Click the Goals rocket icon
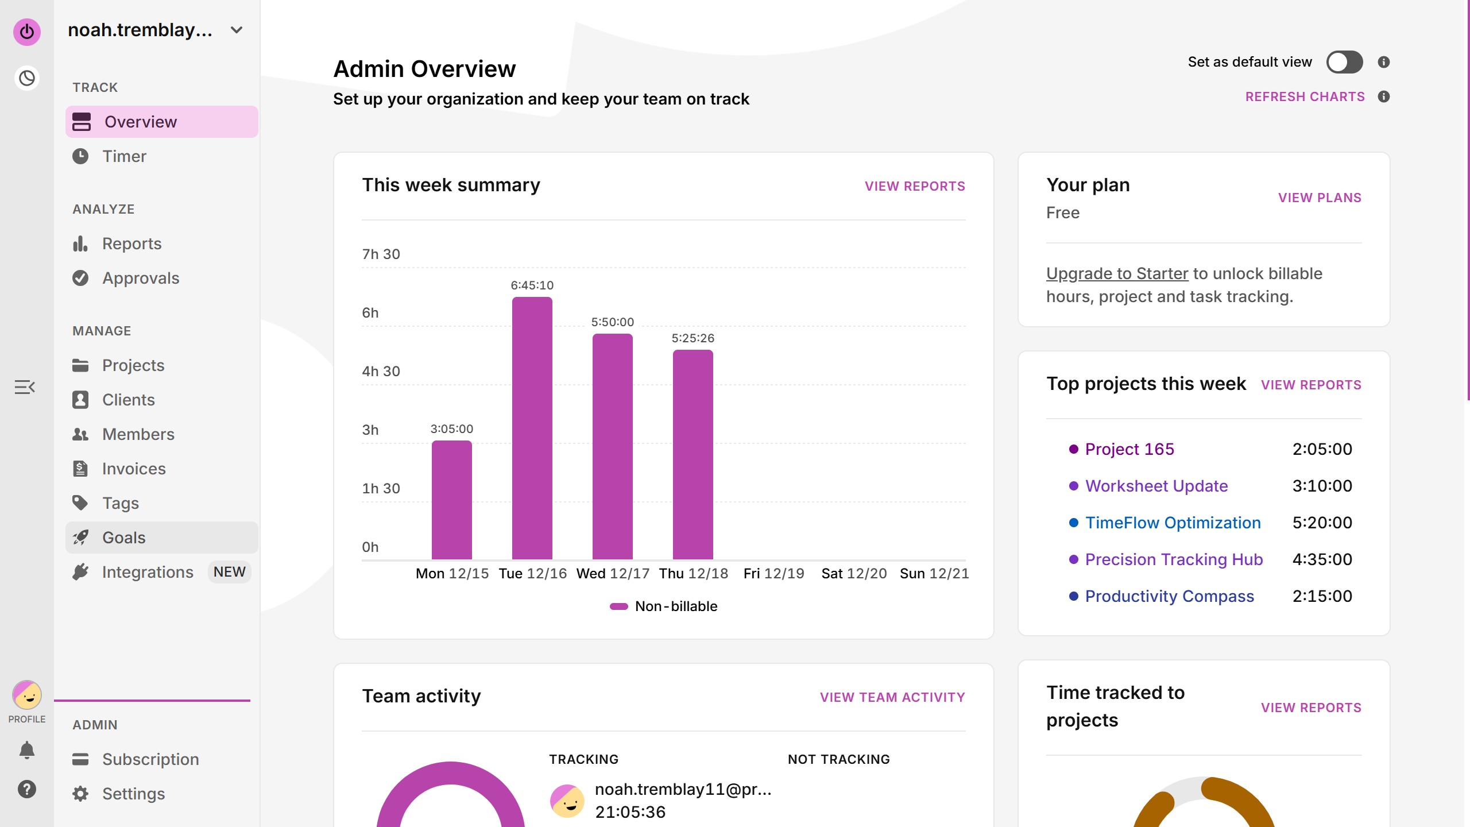This screenshot has height=827, width=1470. [x=80, y=538]
